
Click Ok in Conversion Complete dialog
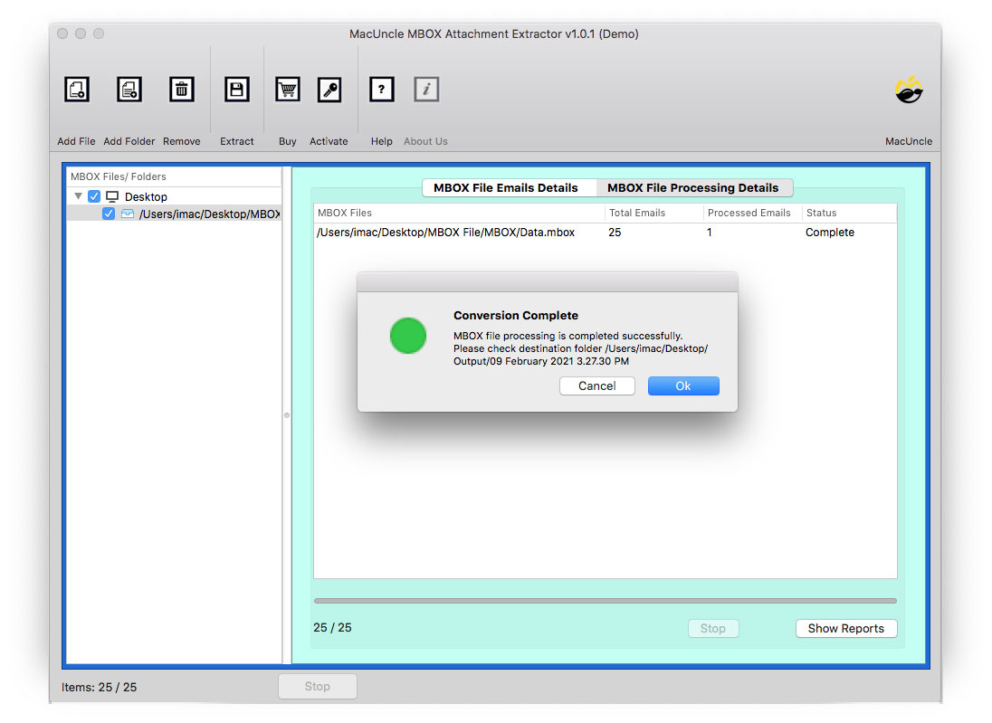pos(683,386)
